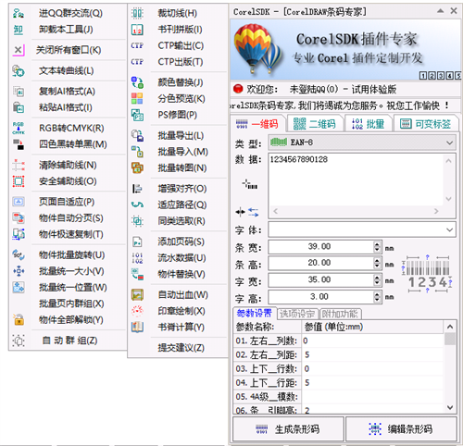Screen dimensions: 463x446
Task: Click the 编辑条形码 button
Action: [401, 428]
